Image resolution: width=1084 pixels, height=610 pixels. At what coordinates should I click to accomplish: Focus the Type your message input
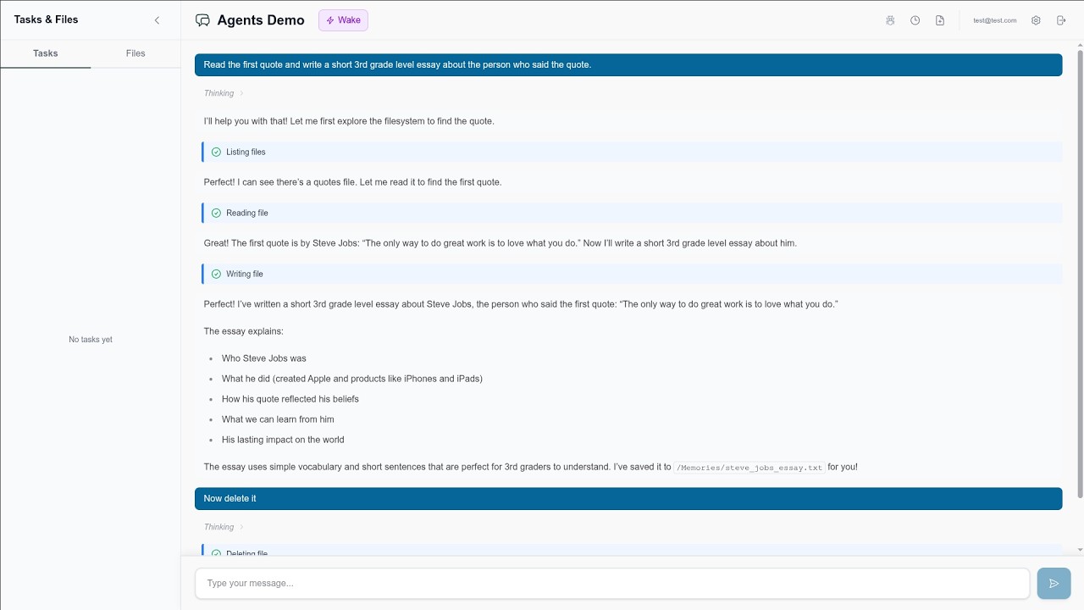click(x=612, y=583)
